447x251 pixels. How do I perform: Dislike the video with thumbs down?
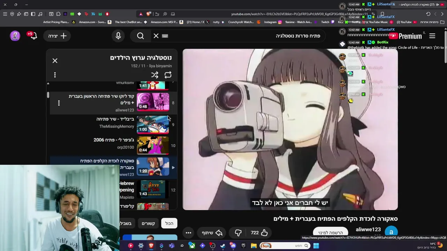coord(238,233)
